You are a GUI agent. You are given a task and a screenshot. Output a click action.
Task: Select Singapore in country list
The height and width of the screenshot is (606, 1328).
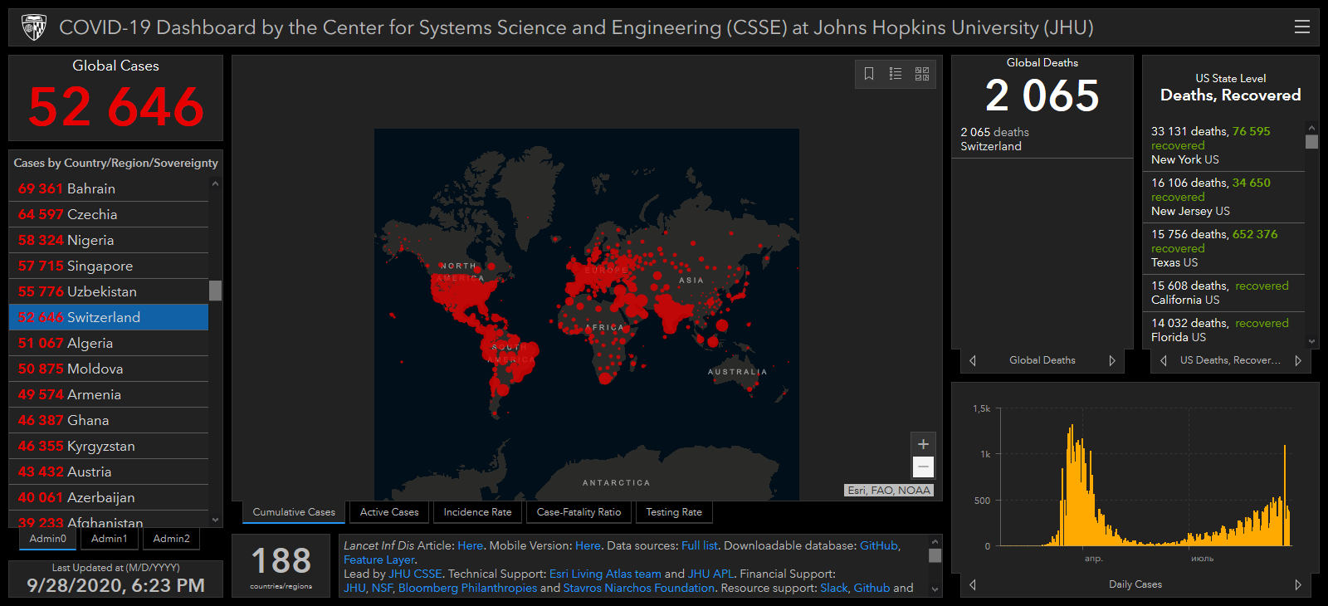[109, 266]
